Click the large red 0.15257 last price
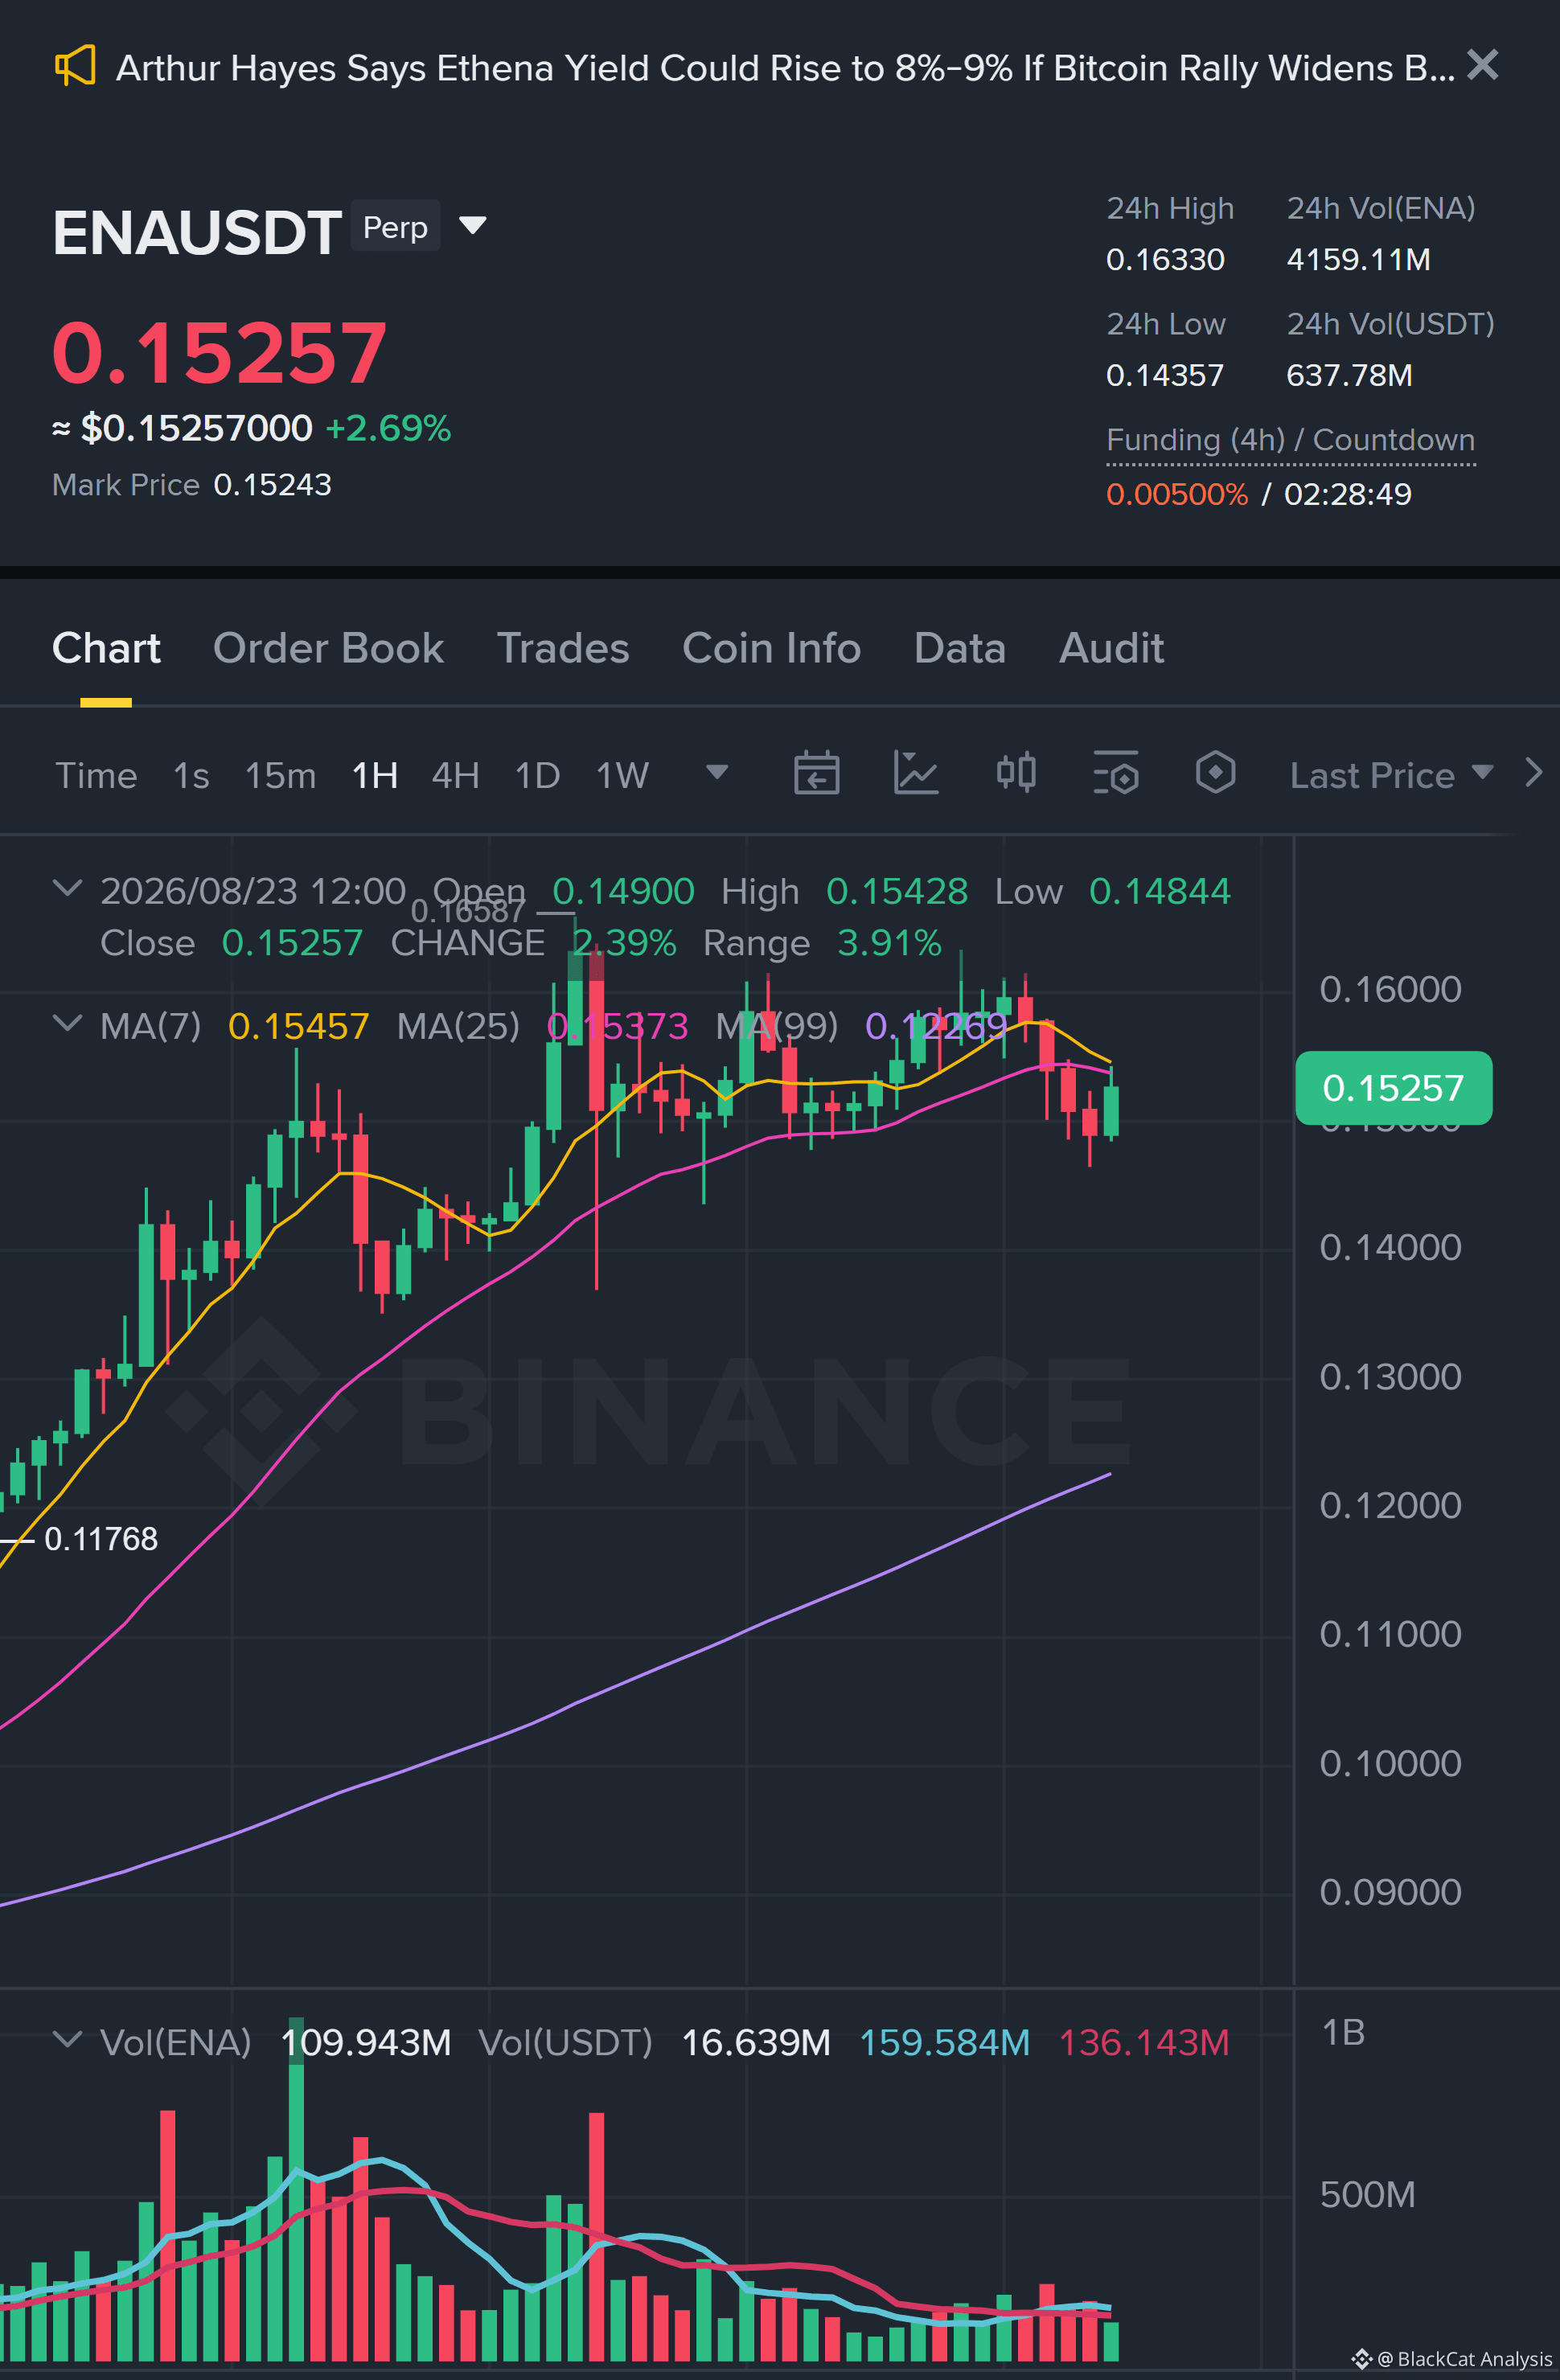This screenshot has height=2380, width=1560. click(x=219, y=352)
